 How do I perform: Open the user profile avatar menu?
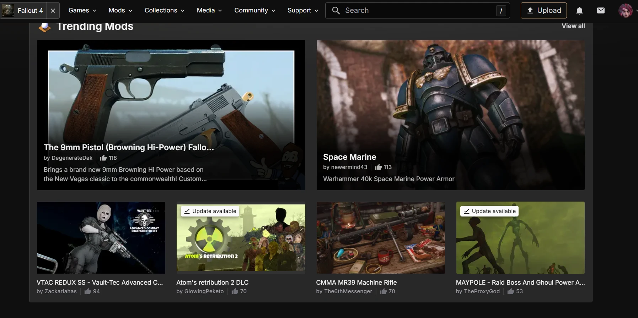point(625,11)
